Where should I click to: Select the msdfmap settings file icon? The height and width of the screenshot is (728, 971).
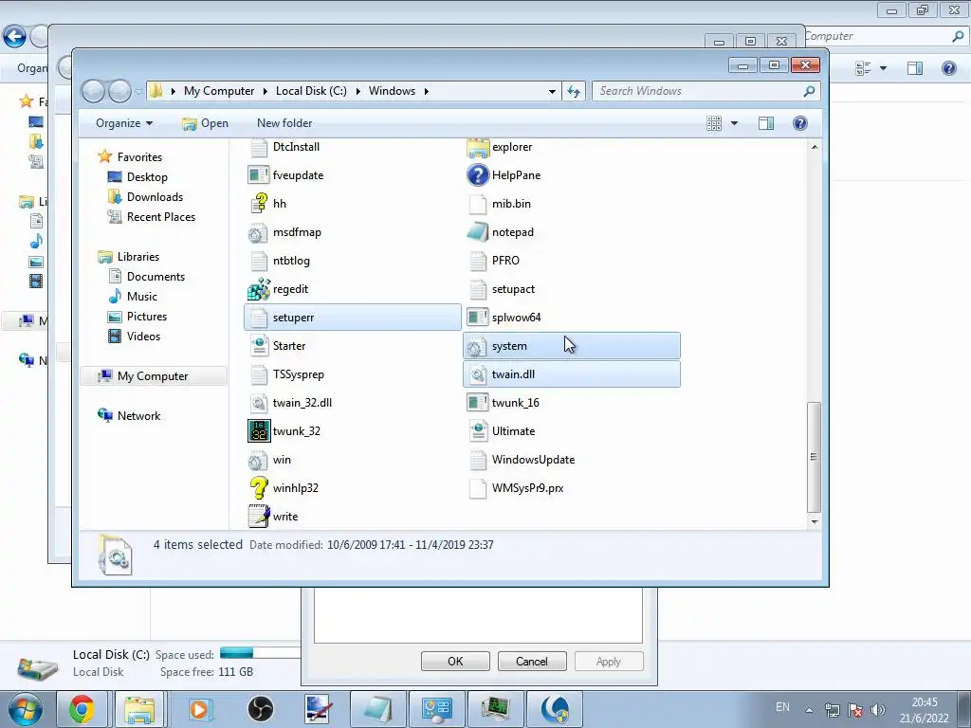[259, 232]
